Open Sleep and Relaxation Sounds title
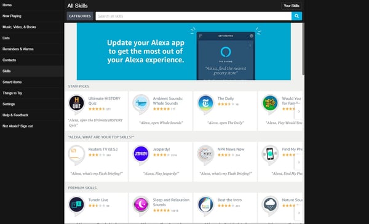This screenshot has width=369, height=224. pos(171,202)
